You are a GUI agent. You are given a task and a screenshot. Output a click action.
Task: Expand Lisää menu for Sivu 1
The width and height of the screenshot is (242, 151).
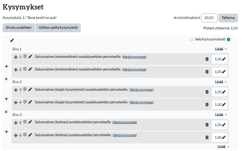(x=221, y=49)
